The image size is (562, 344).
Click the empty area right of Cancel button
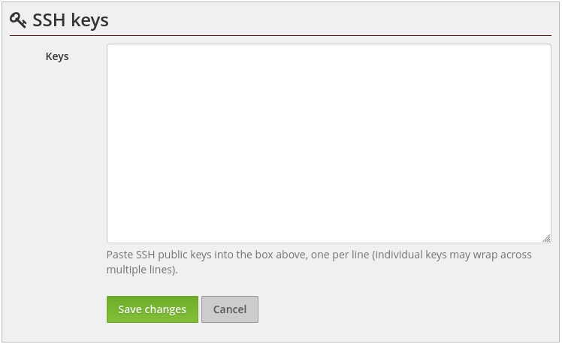click(x=405, y=309)
